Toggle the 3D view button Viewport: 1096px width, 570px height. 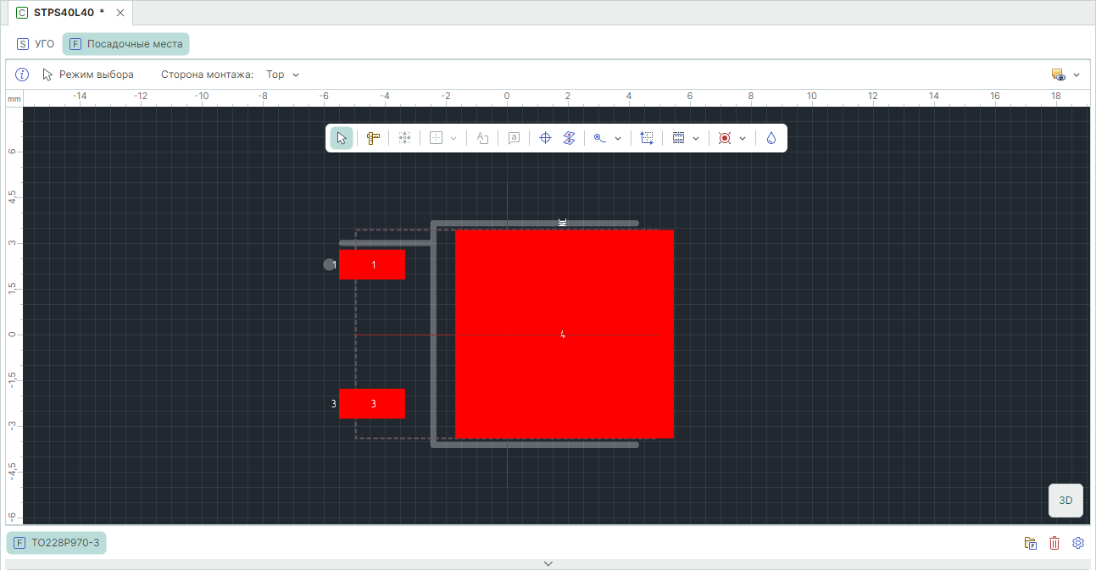tap(1065, 501)
